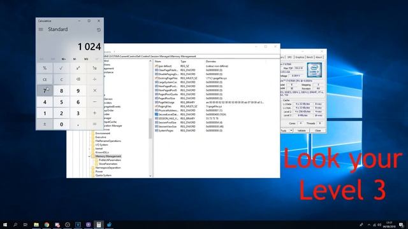Select the ExistingPageFiles registry value
This screenshot has width=408, height=229.
pos(166,78)
